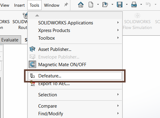Viewport: 160px width, 118px height.
Task: Click the SOLIDWORKS Routing add-in icon
Action: point(25,16)
